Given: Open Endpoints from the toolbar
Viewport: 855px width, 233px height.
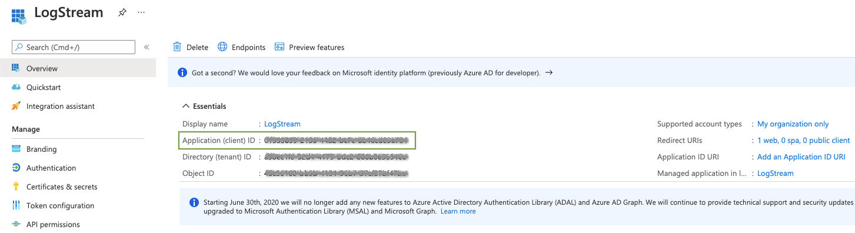Looking at the screenshot, I should pos(242,47).
